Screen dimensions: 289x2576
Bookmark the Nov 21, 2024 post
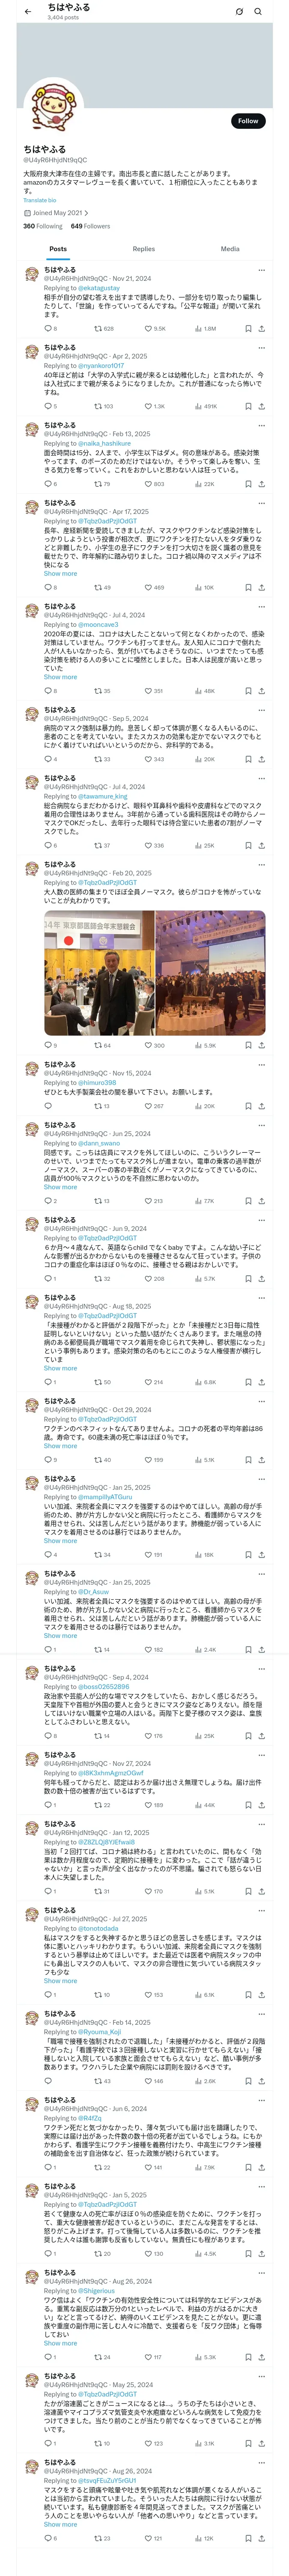pos(248,328)
